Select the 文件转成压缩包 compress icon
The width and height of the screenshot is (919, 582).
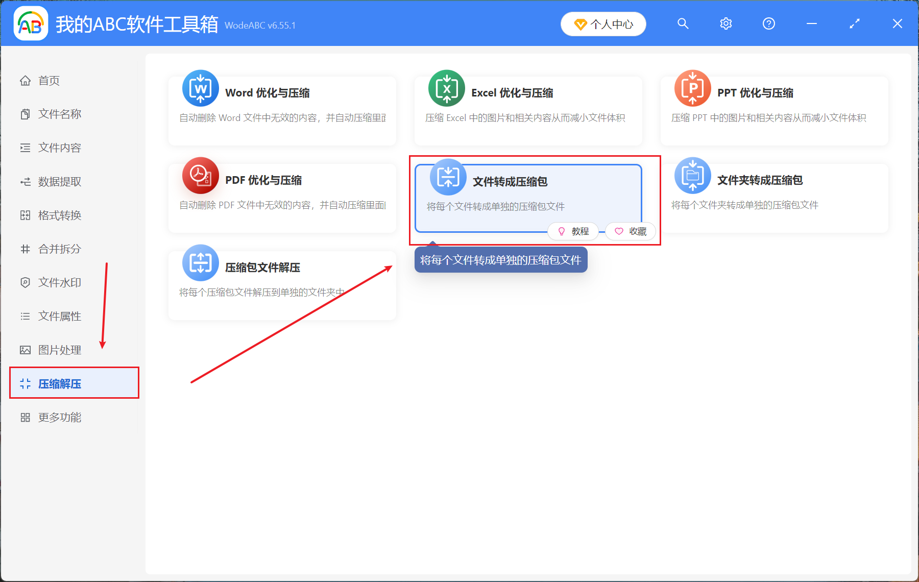coord(447,176)
